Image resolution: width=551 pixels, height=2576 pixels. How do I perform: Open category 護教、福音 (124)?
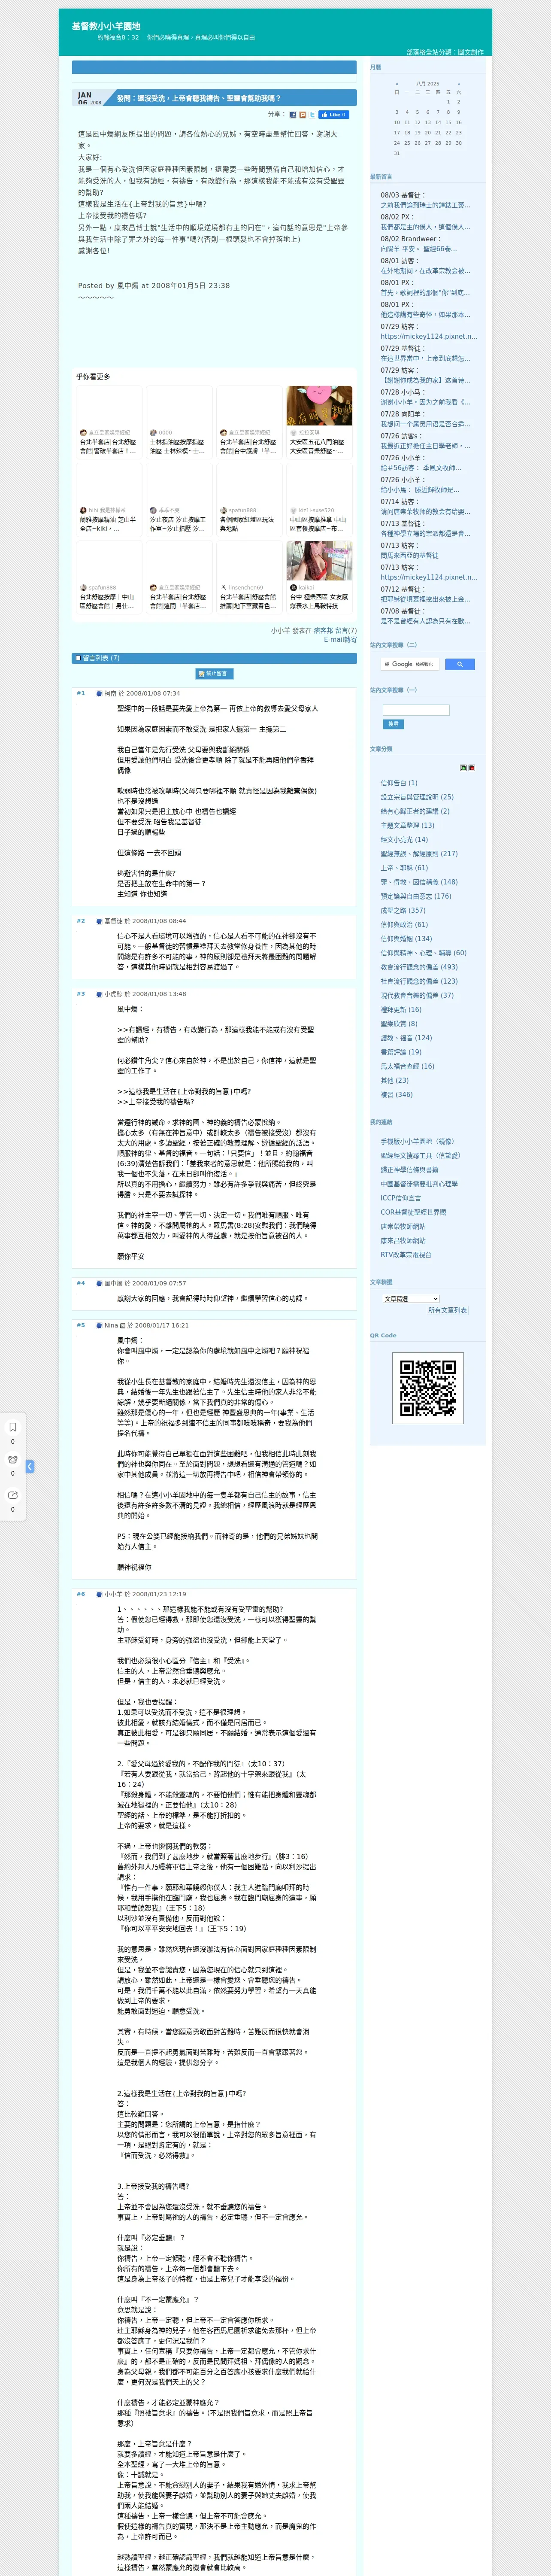coord(406,1038)
